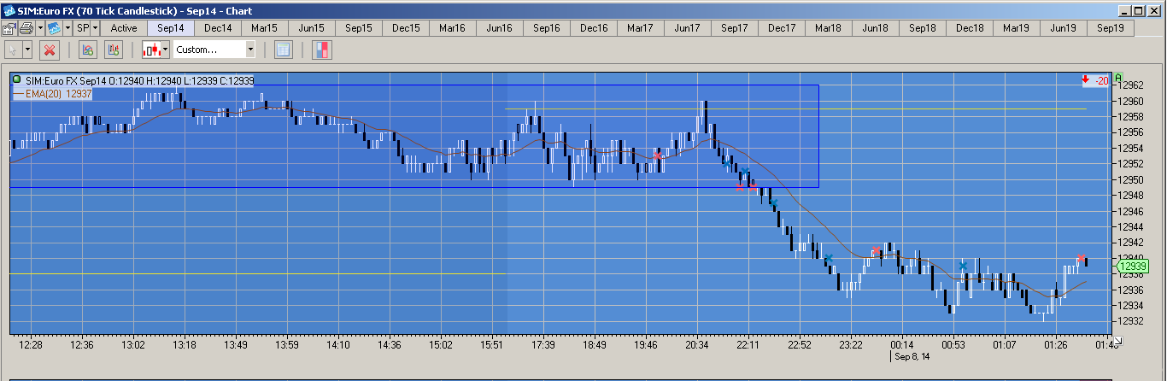This screenshot has height=381, width=1167.
Task: Click the green A autoscale button
Action: coord(1117,76)
